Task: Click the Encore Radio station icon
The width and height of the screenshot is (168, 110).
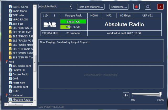Action: pyautogui.click(x=10, y=74)
